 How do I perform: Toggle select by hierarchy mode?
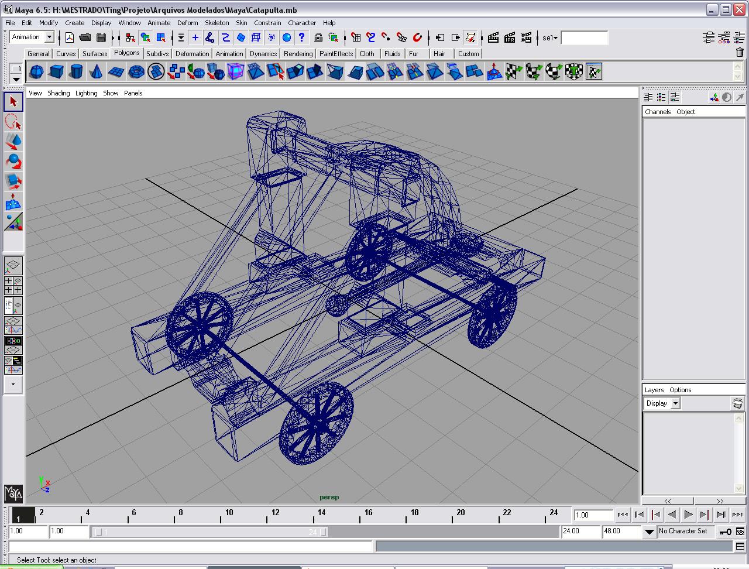(130, 37)
